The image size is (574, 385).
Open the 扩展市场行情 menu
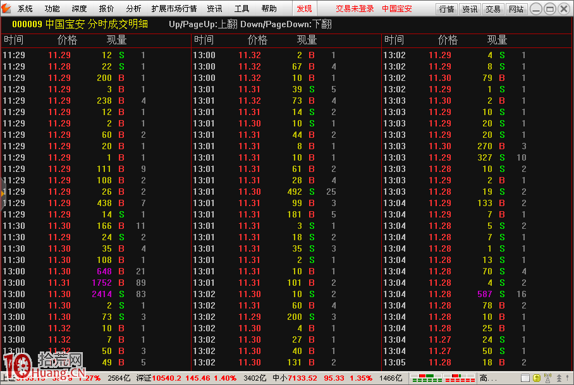174,9
